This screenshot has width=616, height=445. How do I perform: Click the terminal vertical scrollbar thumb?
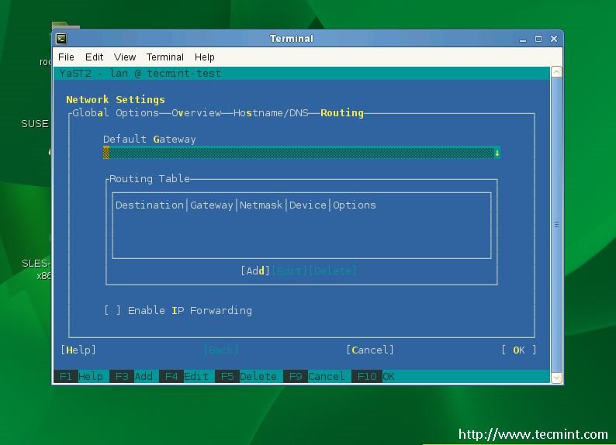point(556,225)
